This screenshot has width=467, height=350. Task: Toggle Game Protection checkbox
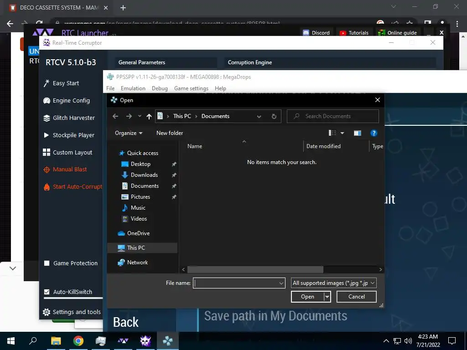click(x=47, y=263)
